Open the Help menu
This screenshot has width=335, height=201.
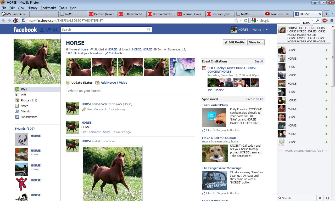point(73,8)
